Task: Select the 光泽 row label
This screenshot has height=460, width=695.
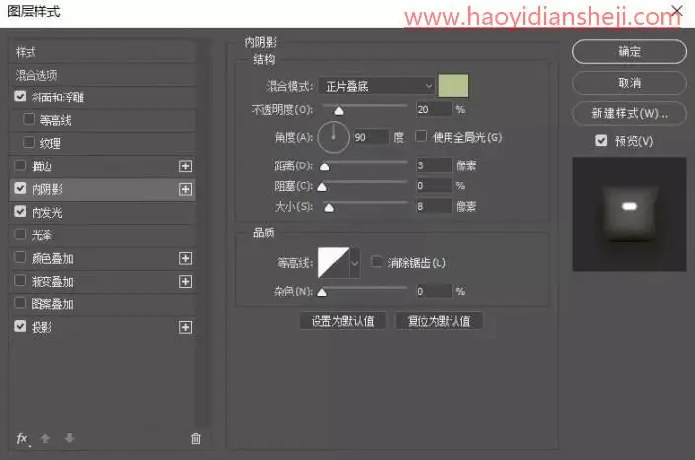Action: (x=41, y=235)
